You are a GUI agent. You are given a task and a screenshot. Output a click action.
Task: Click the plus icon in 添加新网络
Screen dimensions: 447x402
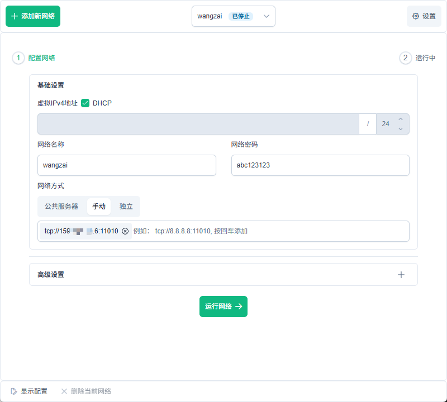(x=15, y=16)
